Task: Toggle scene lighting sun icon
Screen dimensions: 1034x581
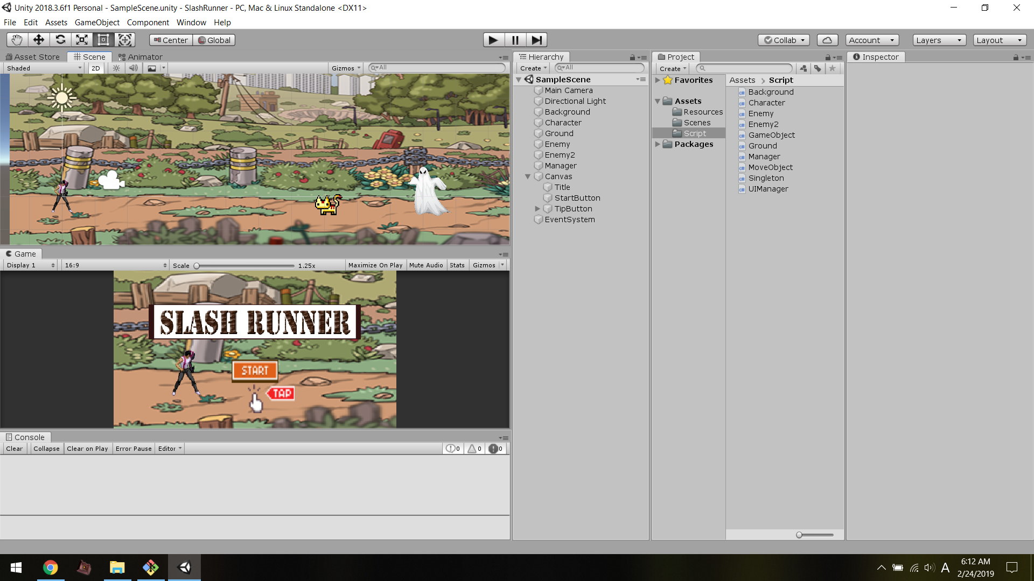Action: (x=116, y=68)
